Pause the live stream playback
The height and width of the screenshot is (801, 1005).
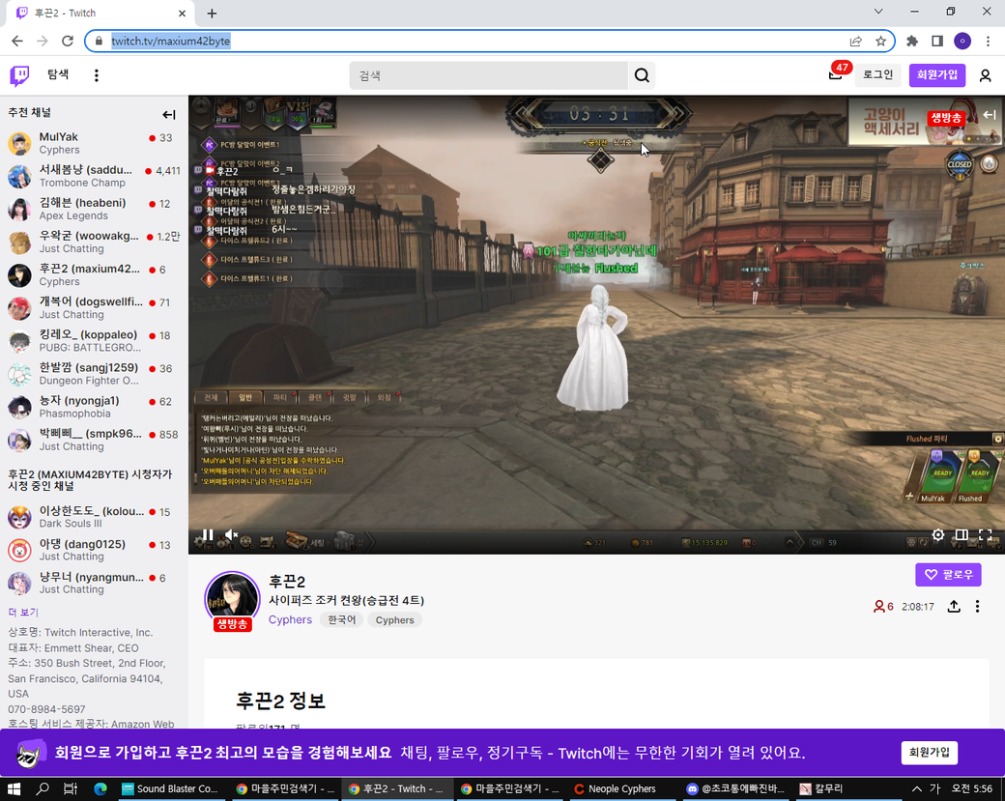pyautogui.click(x=207, y=534)
